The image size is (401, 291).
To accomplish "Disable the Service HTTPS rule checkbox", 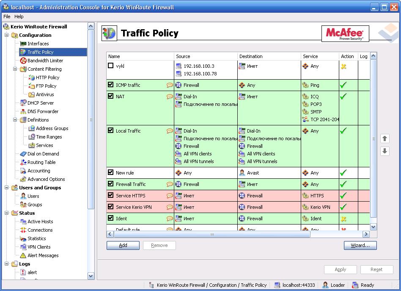I will coord(110,195).
